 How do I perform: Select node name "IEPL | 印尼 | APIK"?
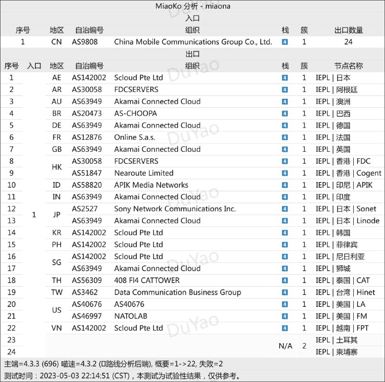[x=344, y=185]
